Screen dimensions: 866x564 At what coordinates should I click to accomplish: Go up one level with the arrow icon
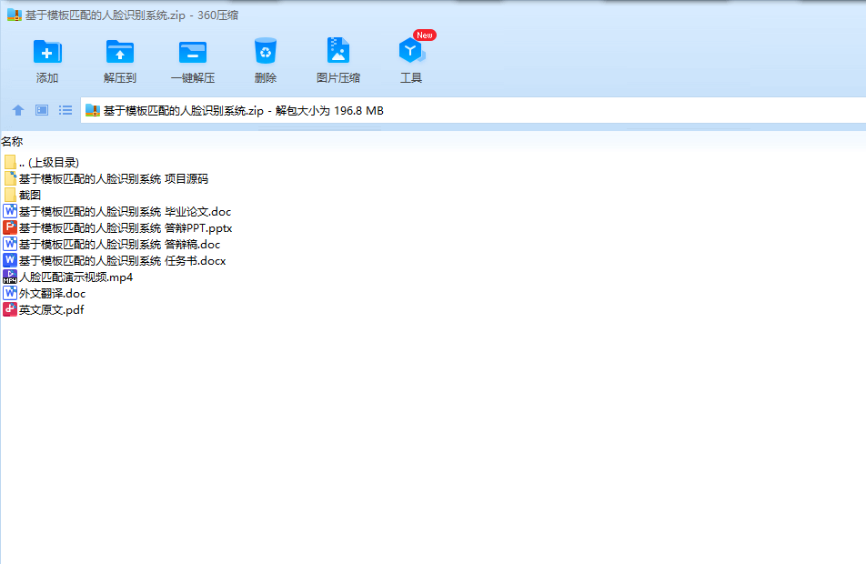[18, 110]
